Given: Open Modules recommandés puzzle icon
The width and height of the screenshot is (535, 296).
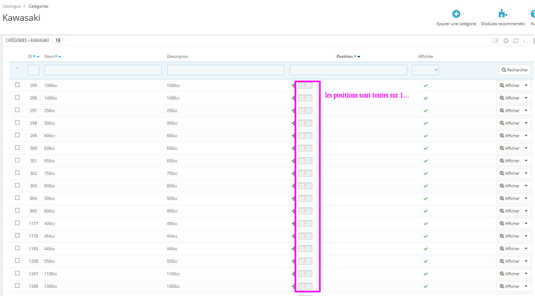Looking at the screenshot, I should pyautogui.click(x=503, y=14).
